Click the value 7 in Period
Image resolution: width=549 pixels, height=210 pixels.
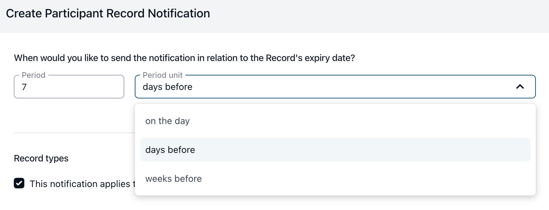click(24, 87)
